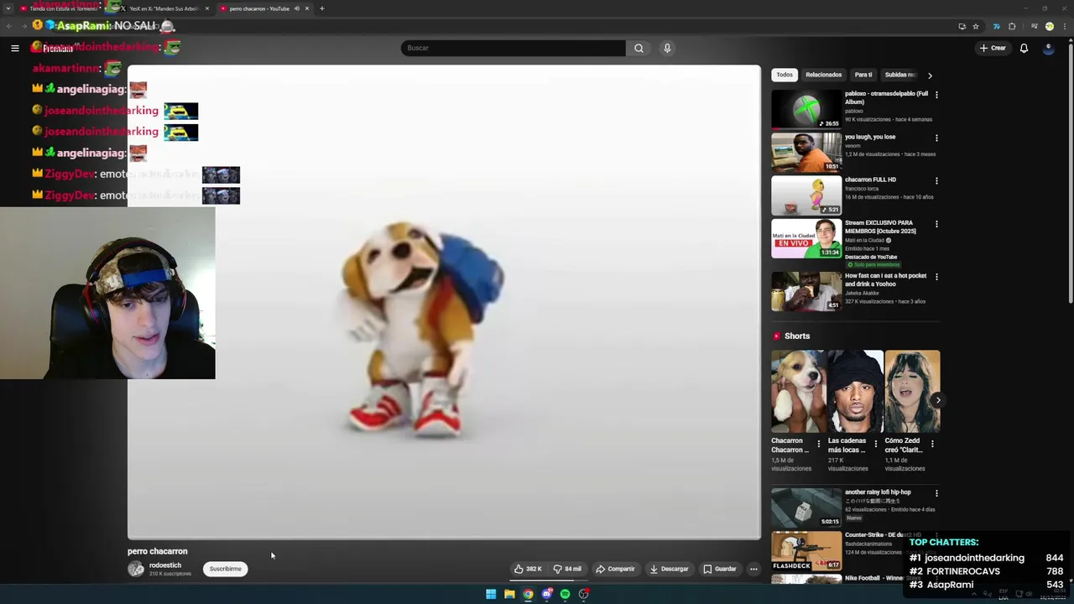
Task: Open the 'you laugh, you lose' thumbnail
Action: (806, 152)
